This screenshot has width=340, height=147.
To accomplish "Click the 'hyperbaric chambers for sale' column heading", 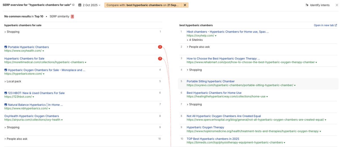I will 23,25.
